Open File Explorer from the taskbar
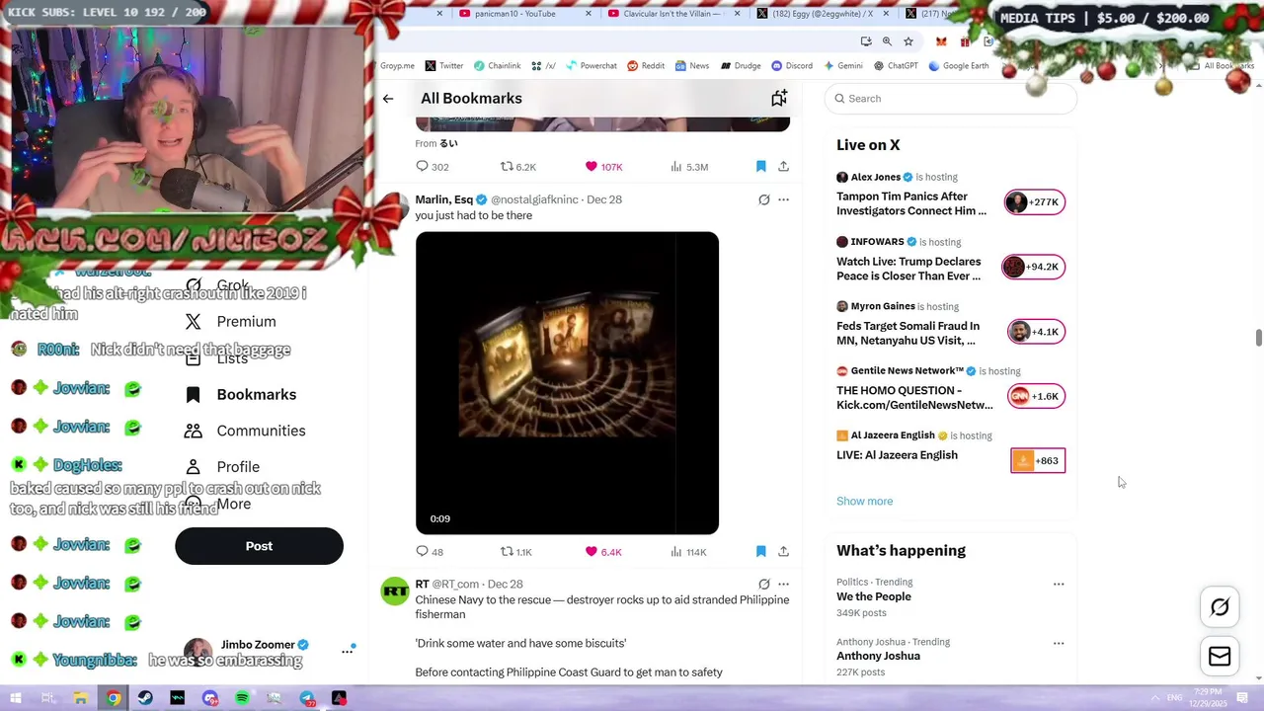This screenshot has width=1264, height=711. [80, 698]
